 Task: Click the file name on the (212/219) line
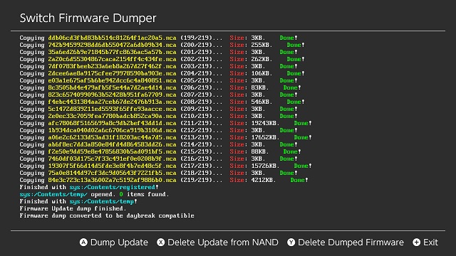[x=113, y=130]
